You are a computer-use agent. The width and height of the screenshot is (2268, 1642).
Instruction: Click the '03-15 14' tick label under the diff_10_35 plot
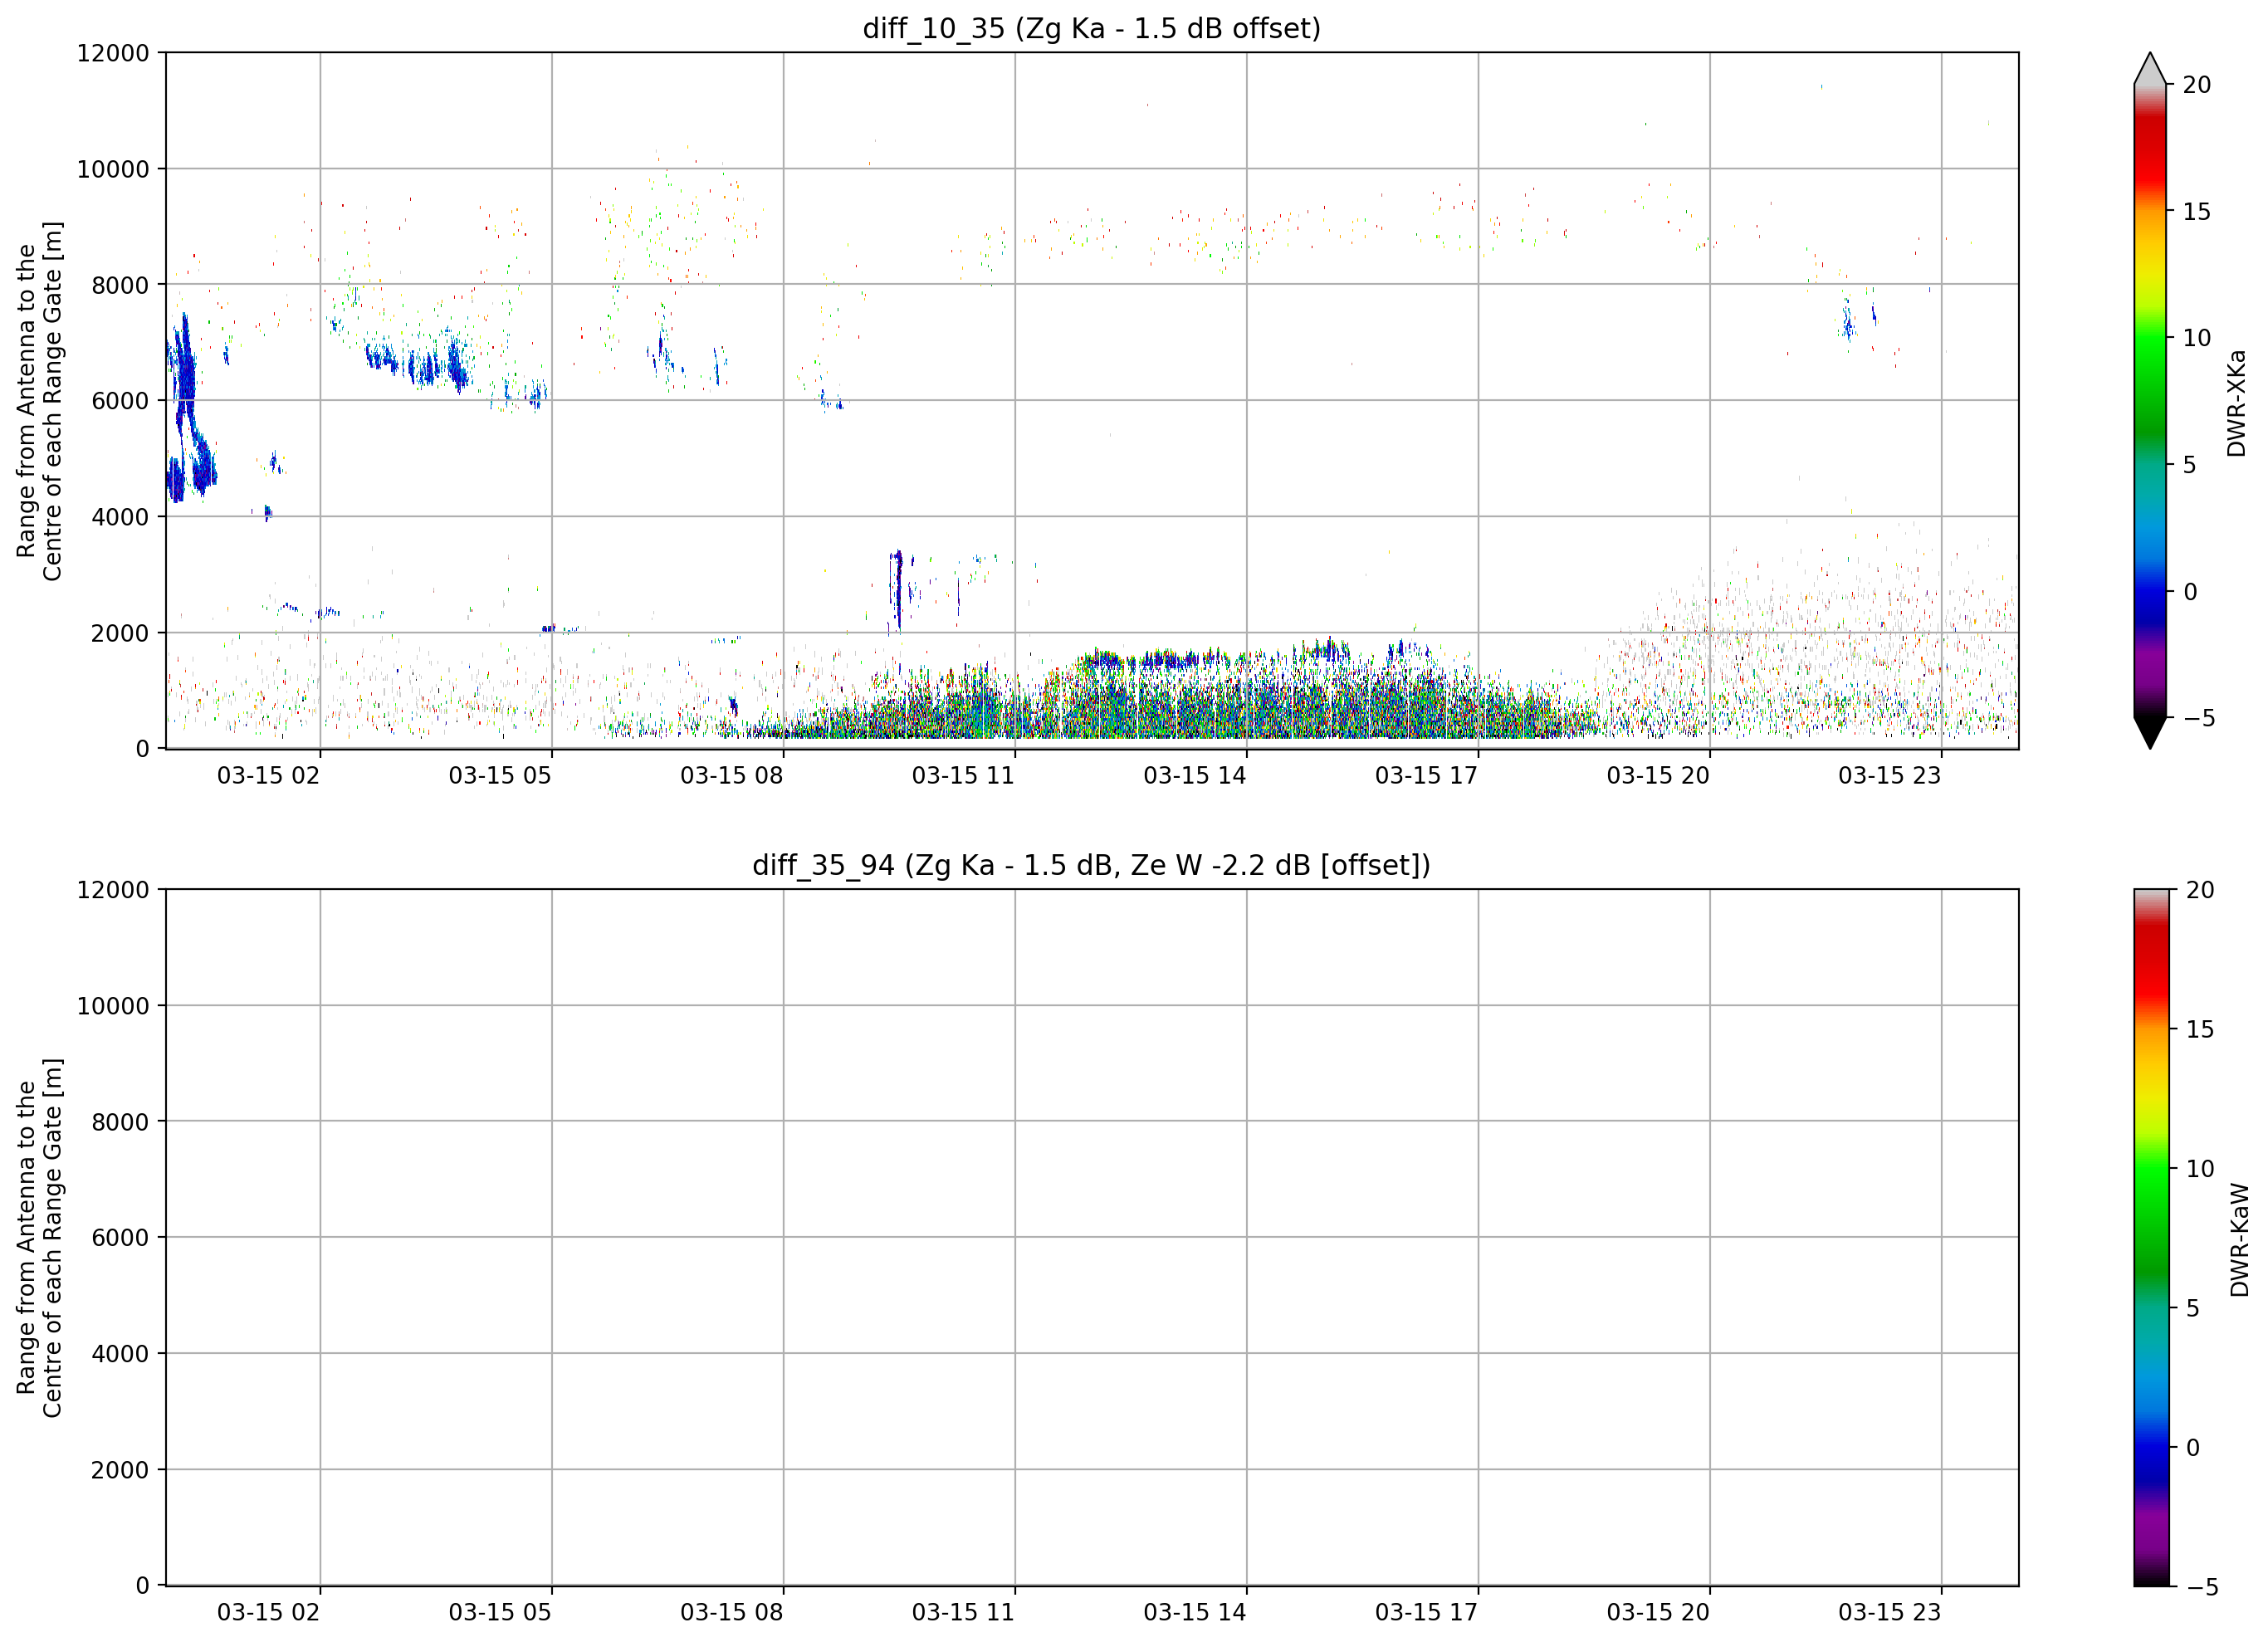coord(1194,775)
